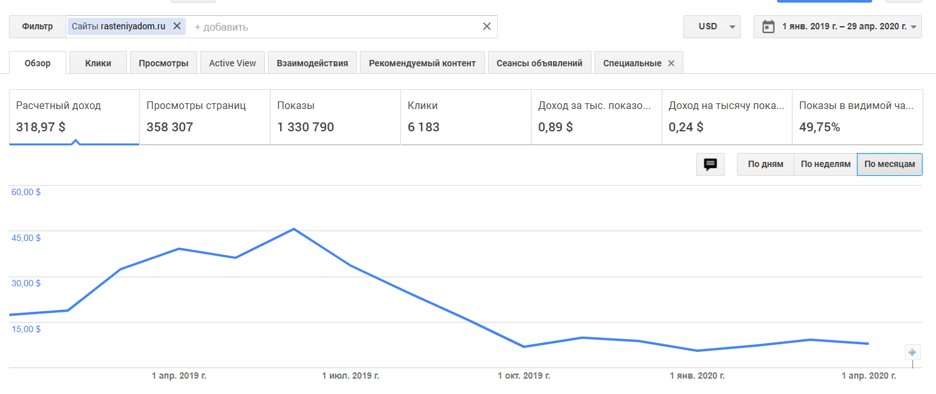Select the Показы metric card
Viewport: 936px width, 394px height.
click(336, 117)
